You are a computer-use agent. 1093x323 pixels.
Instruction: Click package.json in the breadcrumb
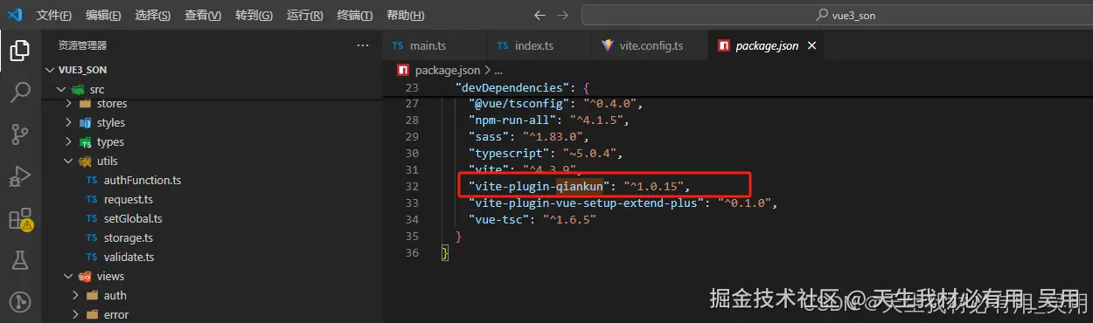[447, 70]
